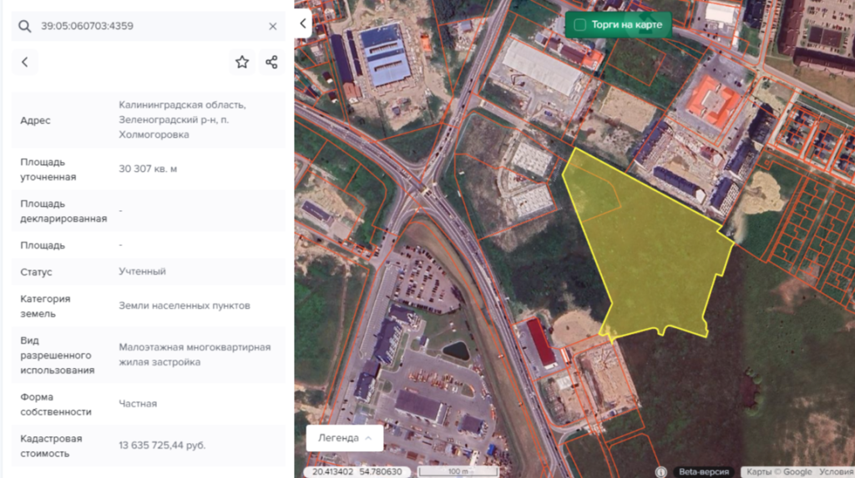Click the 'Адрес' row address text
Image resolution: width=855 pixels, height=478 pixels.
click(182, 119)
